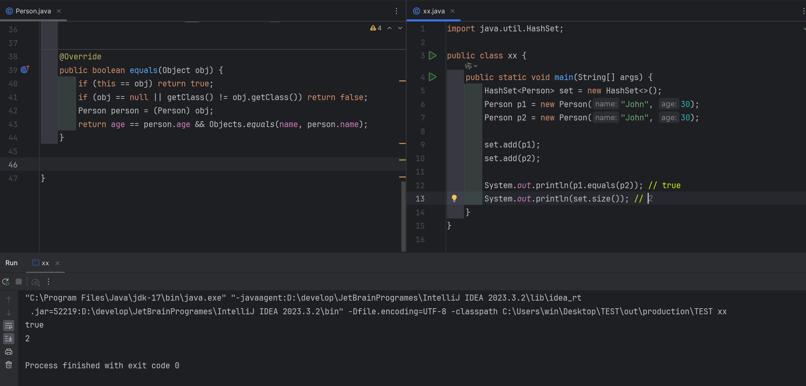Click the down stack trace arrow
This screenshot has width=806, height=386.
pyautogui.click(x=9, y=312)
